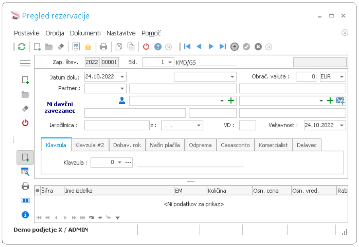Click green plus next to contact dropdown
Image resolution: width=359 pixels, height=247 pixels.
click(231, 101)
